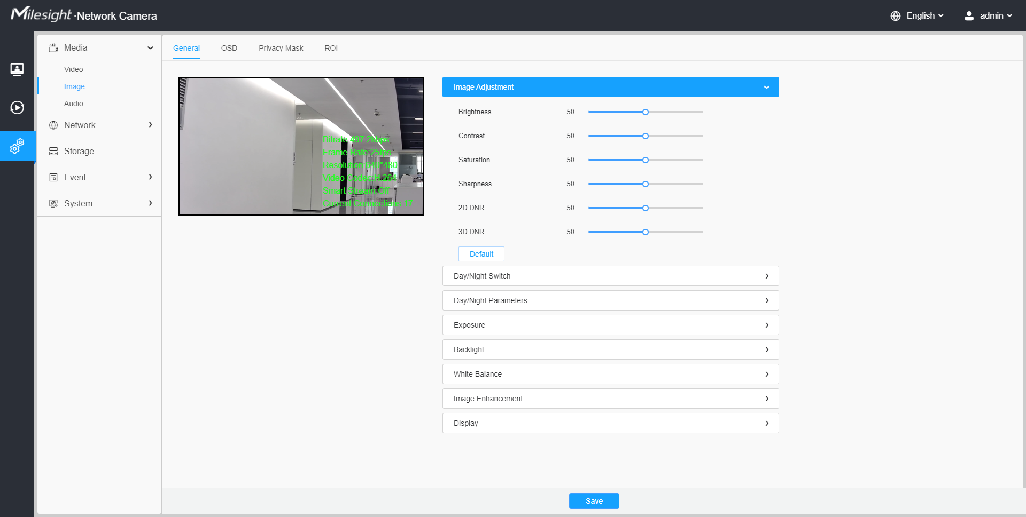The width and height of the screenshot is (1026, 517).
Task: Click the Contrast value 50
Action: pos(571,136)
